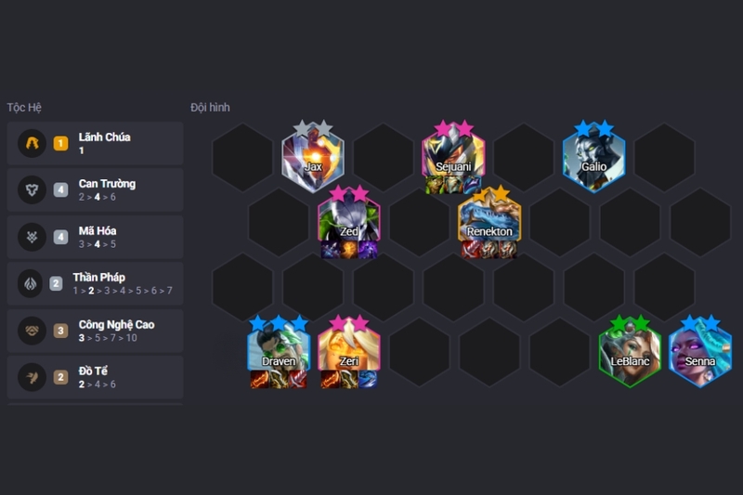
Task: Click the last item under Zeri
Action: click(x=368, y=380)
